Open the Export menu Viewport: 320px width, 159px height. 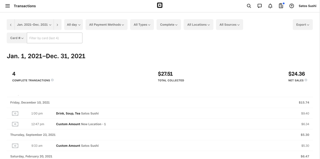pos(302,25)
